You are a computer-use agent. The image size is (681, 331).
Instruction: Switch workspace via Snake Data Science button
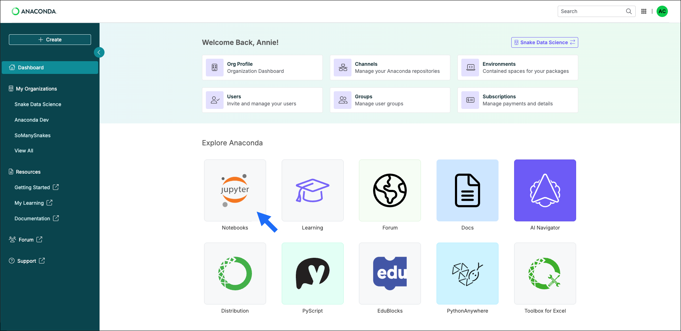(544, 42)
